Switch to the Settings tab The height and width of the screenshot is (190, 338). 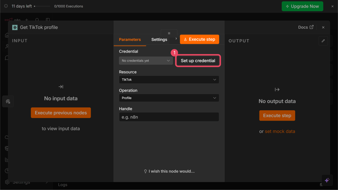pos(159,40)
